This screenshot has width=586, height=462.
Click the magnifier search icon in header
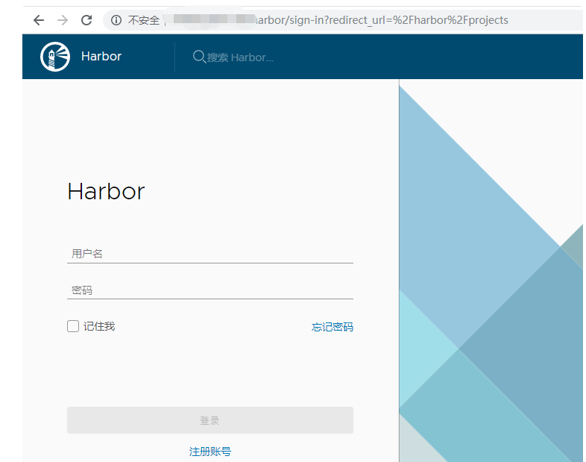tap(199, 57)
